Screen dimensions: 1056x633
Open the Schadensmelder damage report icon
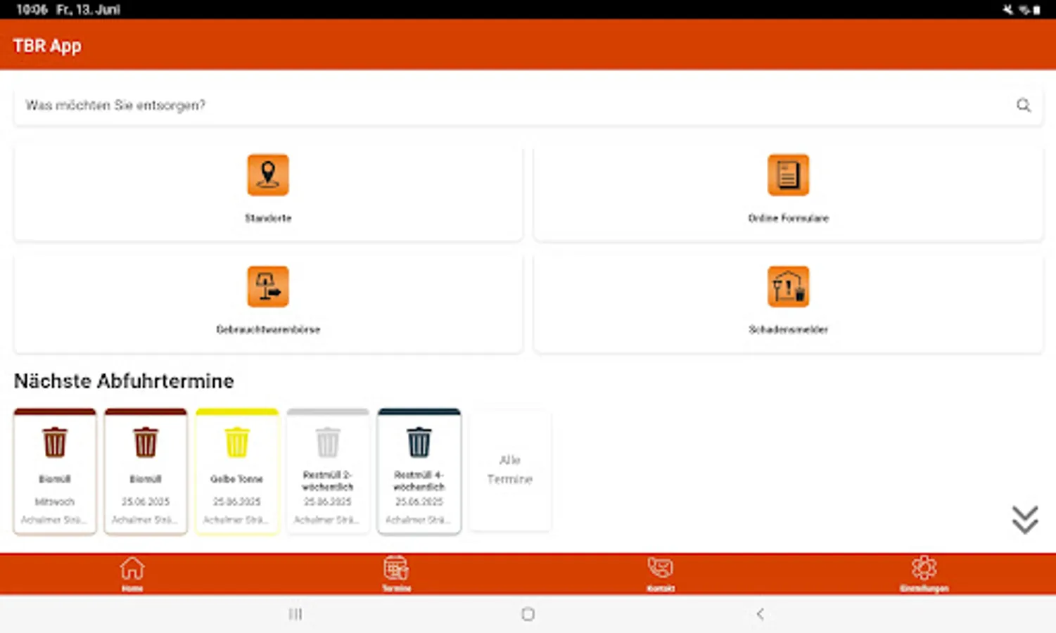point(788,286)
